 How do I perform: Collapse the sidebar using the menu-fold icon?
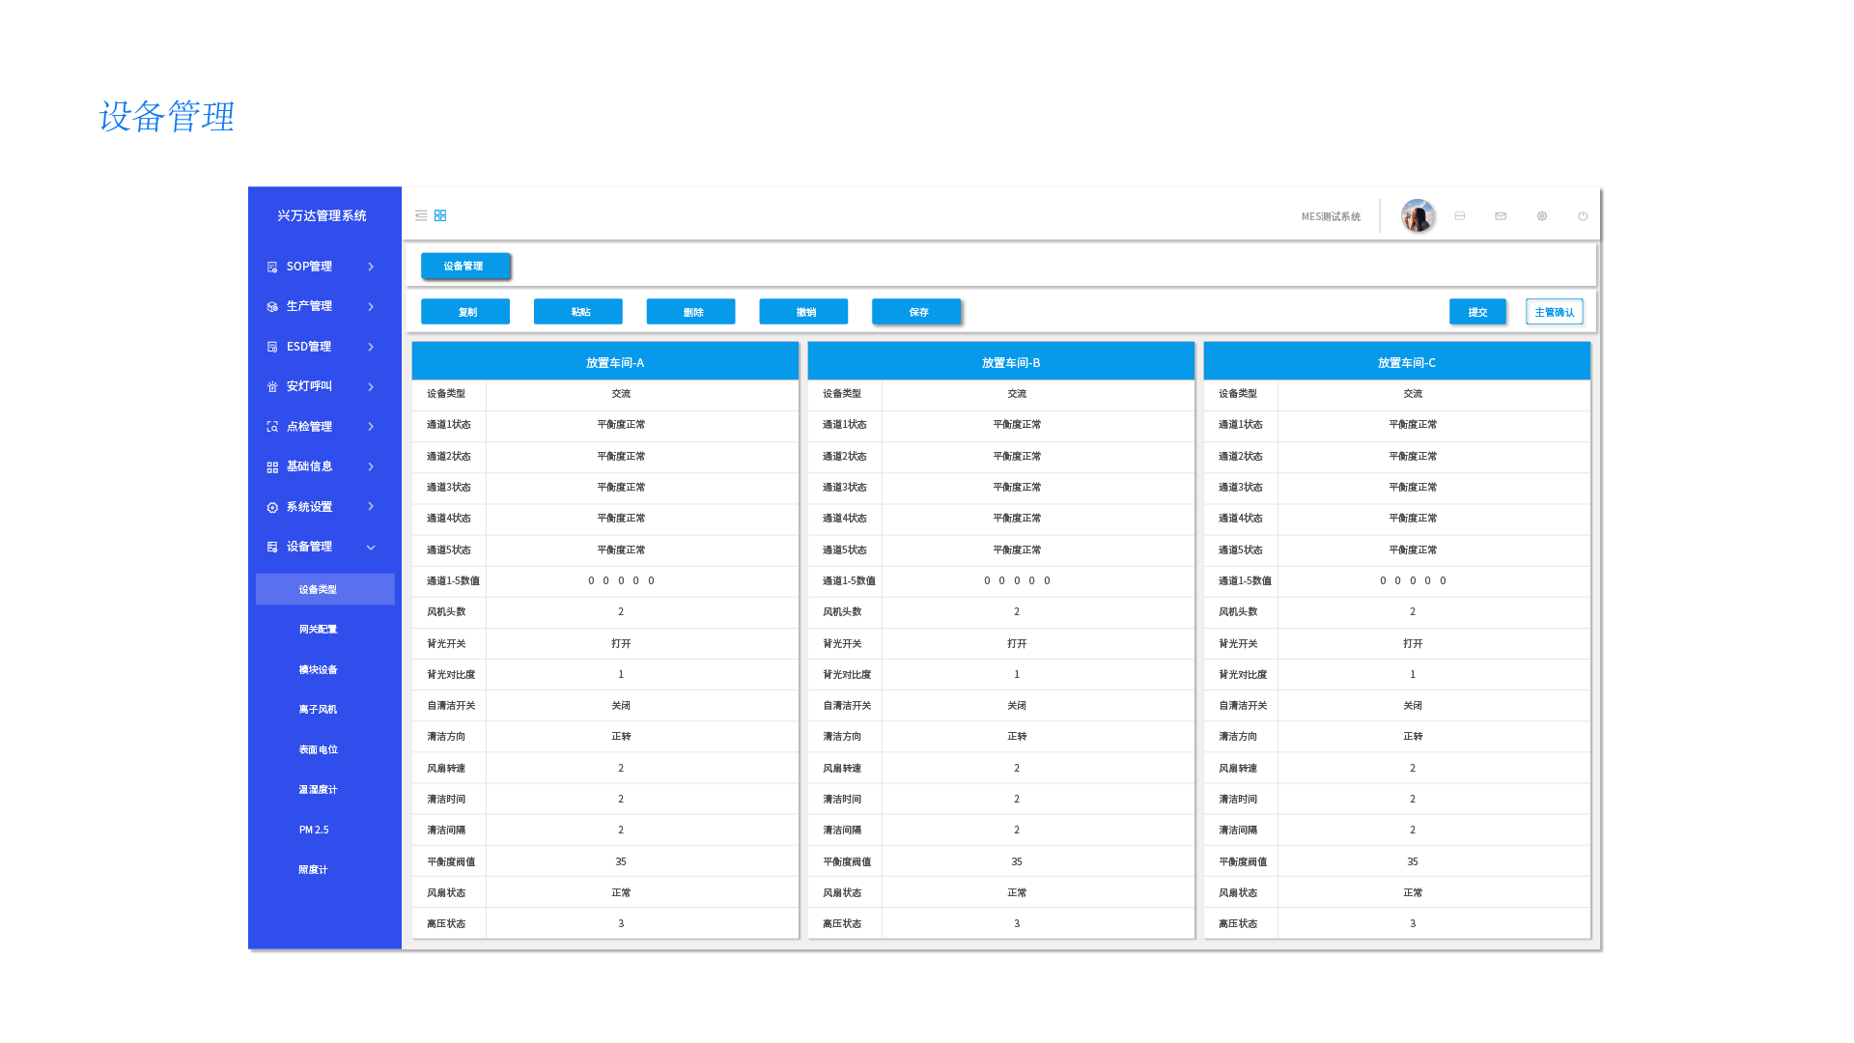coord(421,215)
